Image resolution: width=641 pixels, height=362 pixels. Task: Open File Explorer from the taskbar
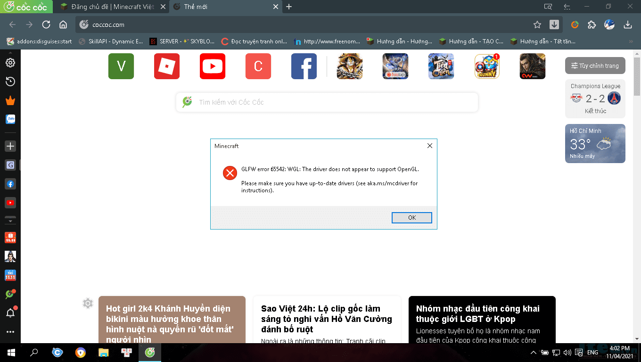pos(104,352)
